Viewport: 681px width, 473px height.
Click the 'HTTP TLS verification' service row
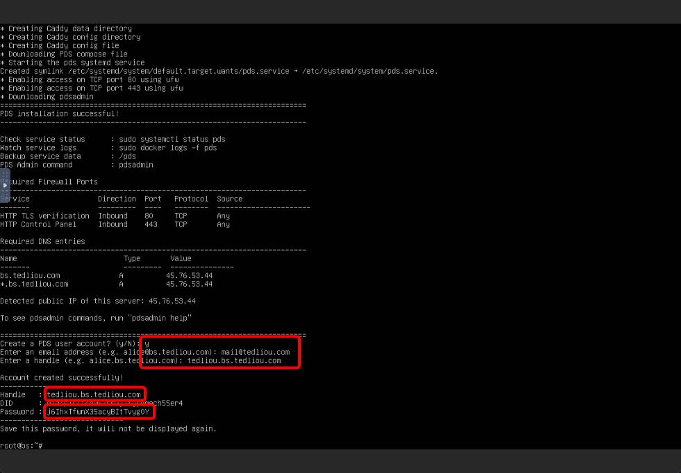(44, 216)
